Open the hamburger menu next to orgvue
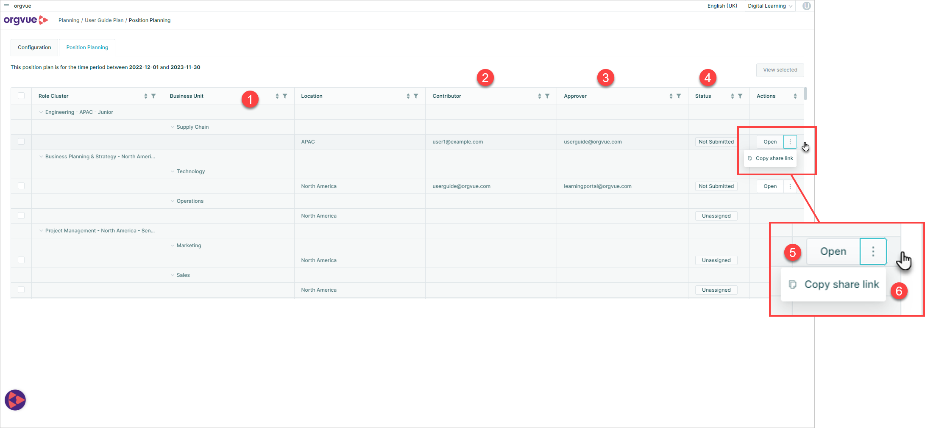925x428 pixels. 6,6
